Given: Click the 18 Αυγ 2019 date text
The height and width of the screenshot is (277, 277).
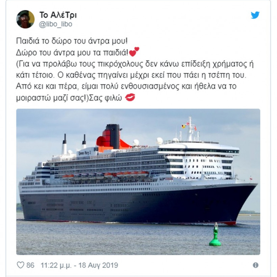Looking at the screenshot, I should 98,265.
